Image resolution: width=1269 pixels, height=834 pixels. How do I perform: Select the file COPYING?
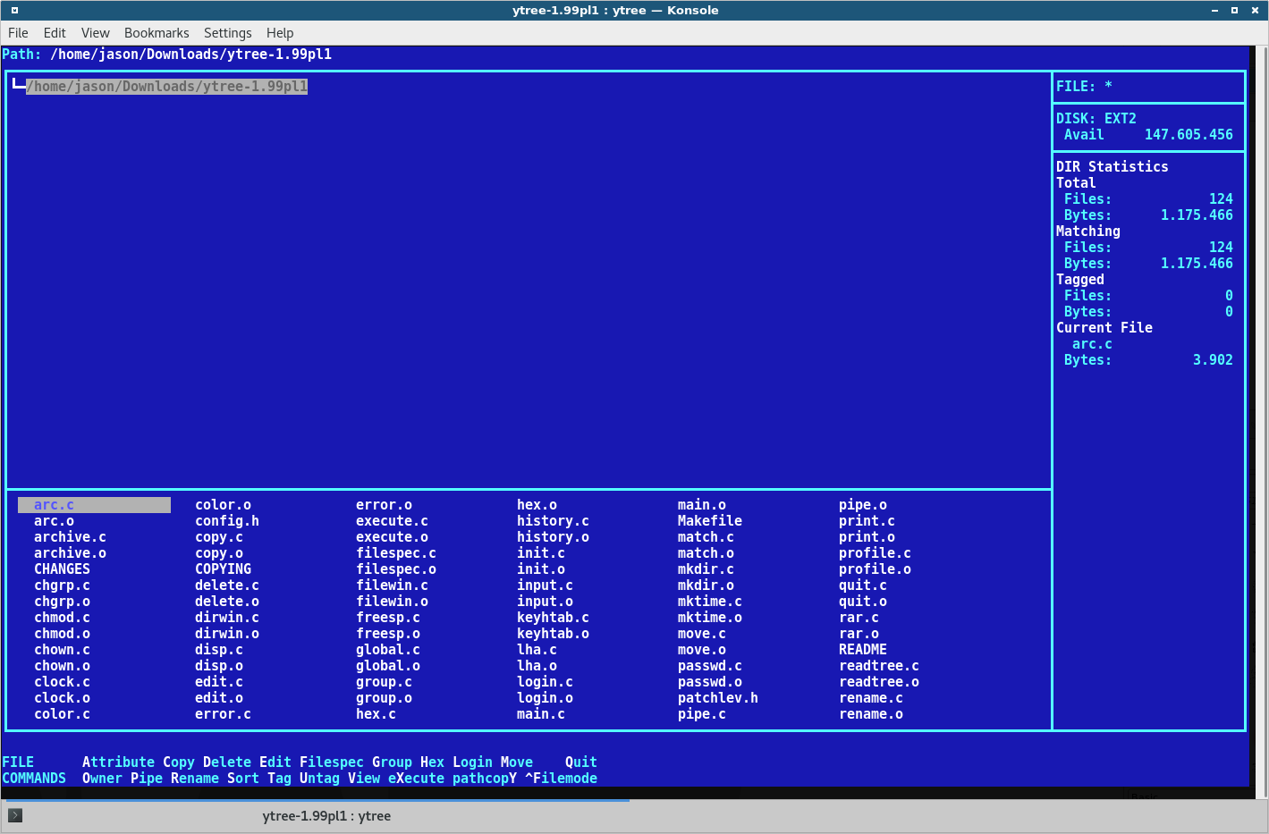coord(224,569)
